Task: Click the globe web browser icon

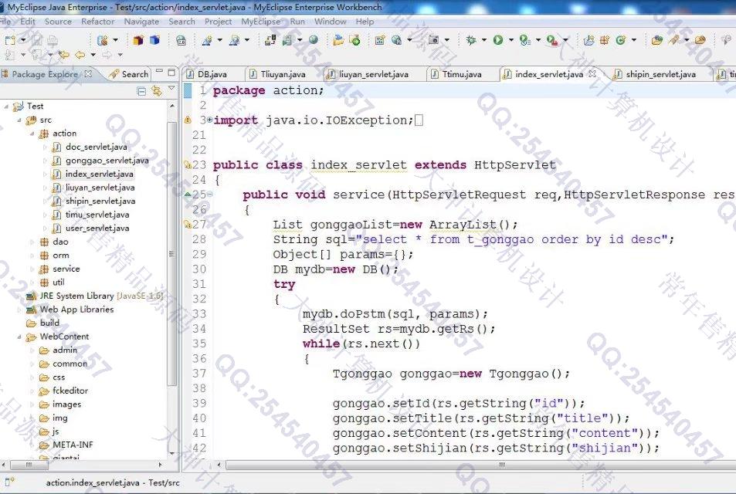Action: pyautogui.click(x=314, y=40)
